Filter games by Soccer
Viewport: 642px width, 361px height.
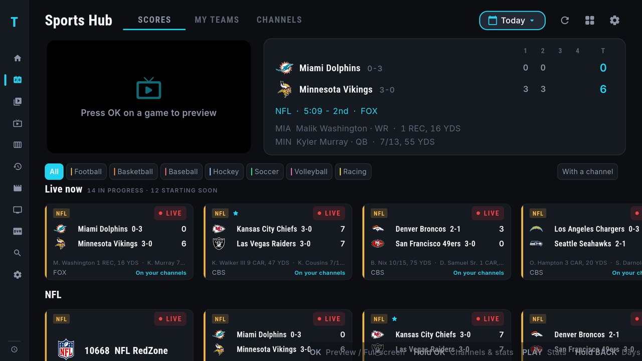coord(265,171)
